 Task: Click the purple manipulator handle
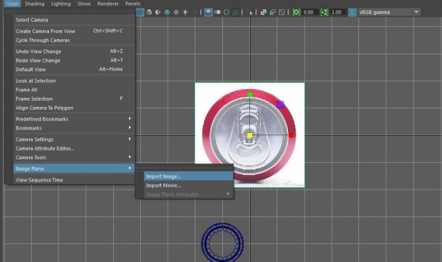pos(280,105)
